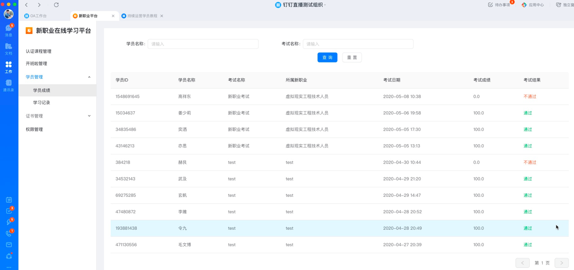Click the 重置 reset button

352,57
